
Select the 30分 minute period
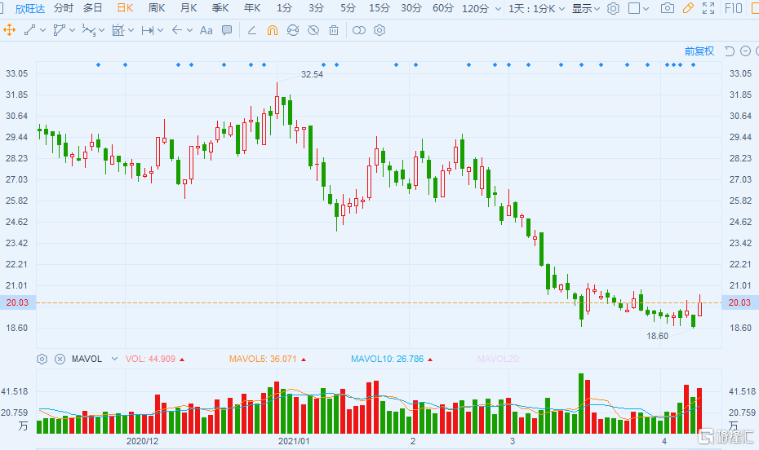411,8
